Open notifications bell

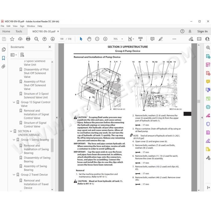point(190,31)
